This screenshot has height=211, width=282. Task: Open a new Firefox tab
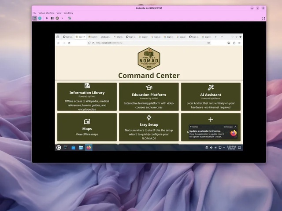tap(215, 37)
